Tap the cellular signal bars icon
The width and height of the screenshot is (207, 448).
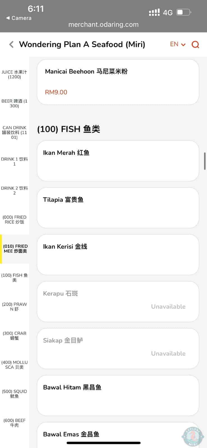[154, 13]
